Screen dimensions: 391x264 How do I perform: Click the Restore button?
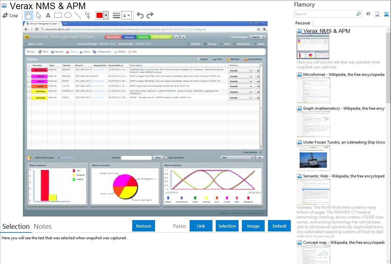coord(144,226)
